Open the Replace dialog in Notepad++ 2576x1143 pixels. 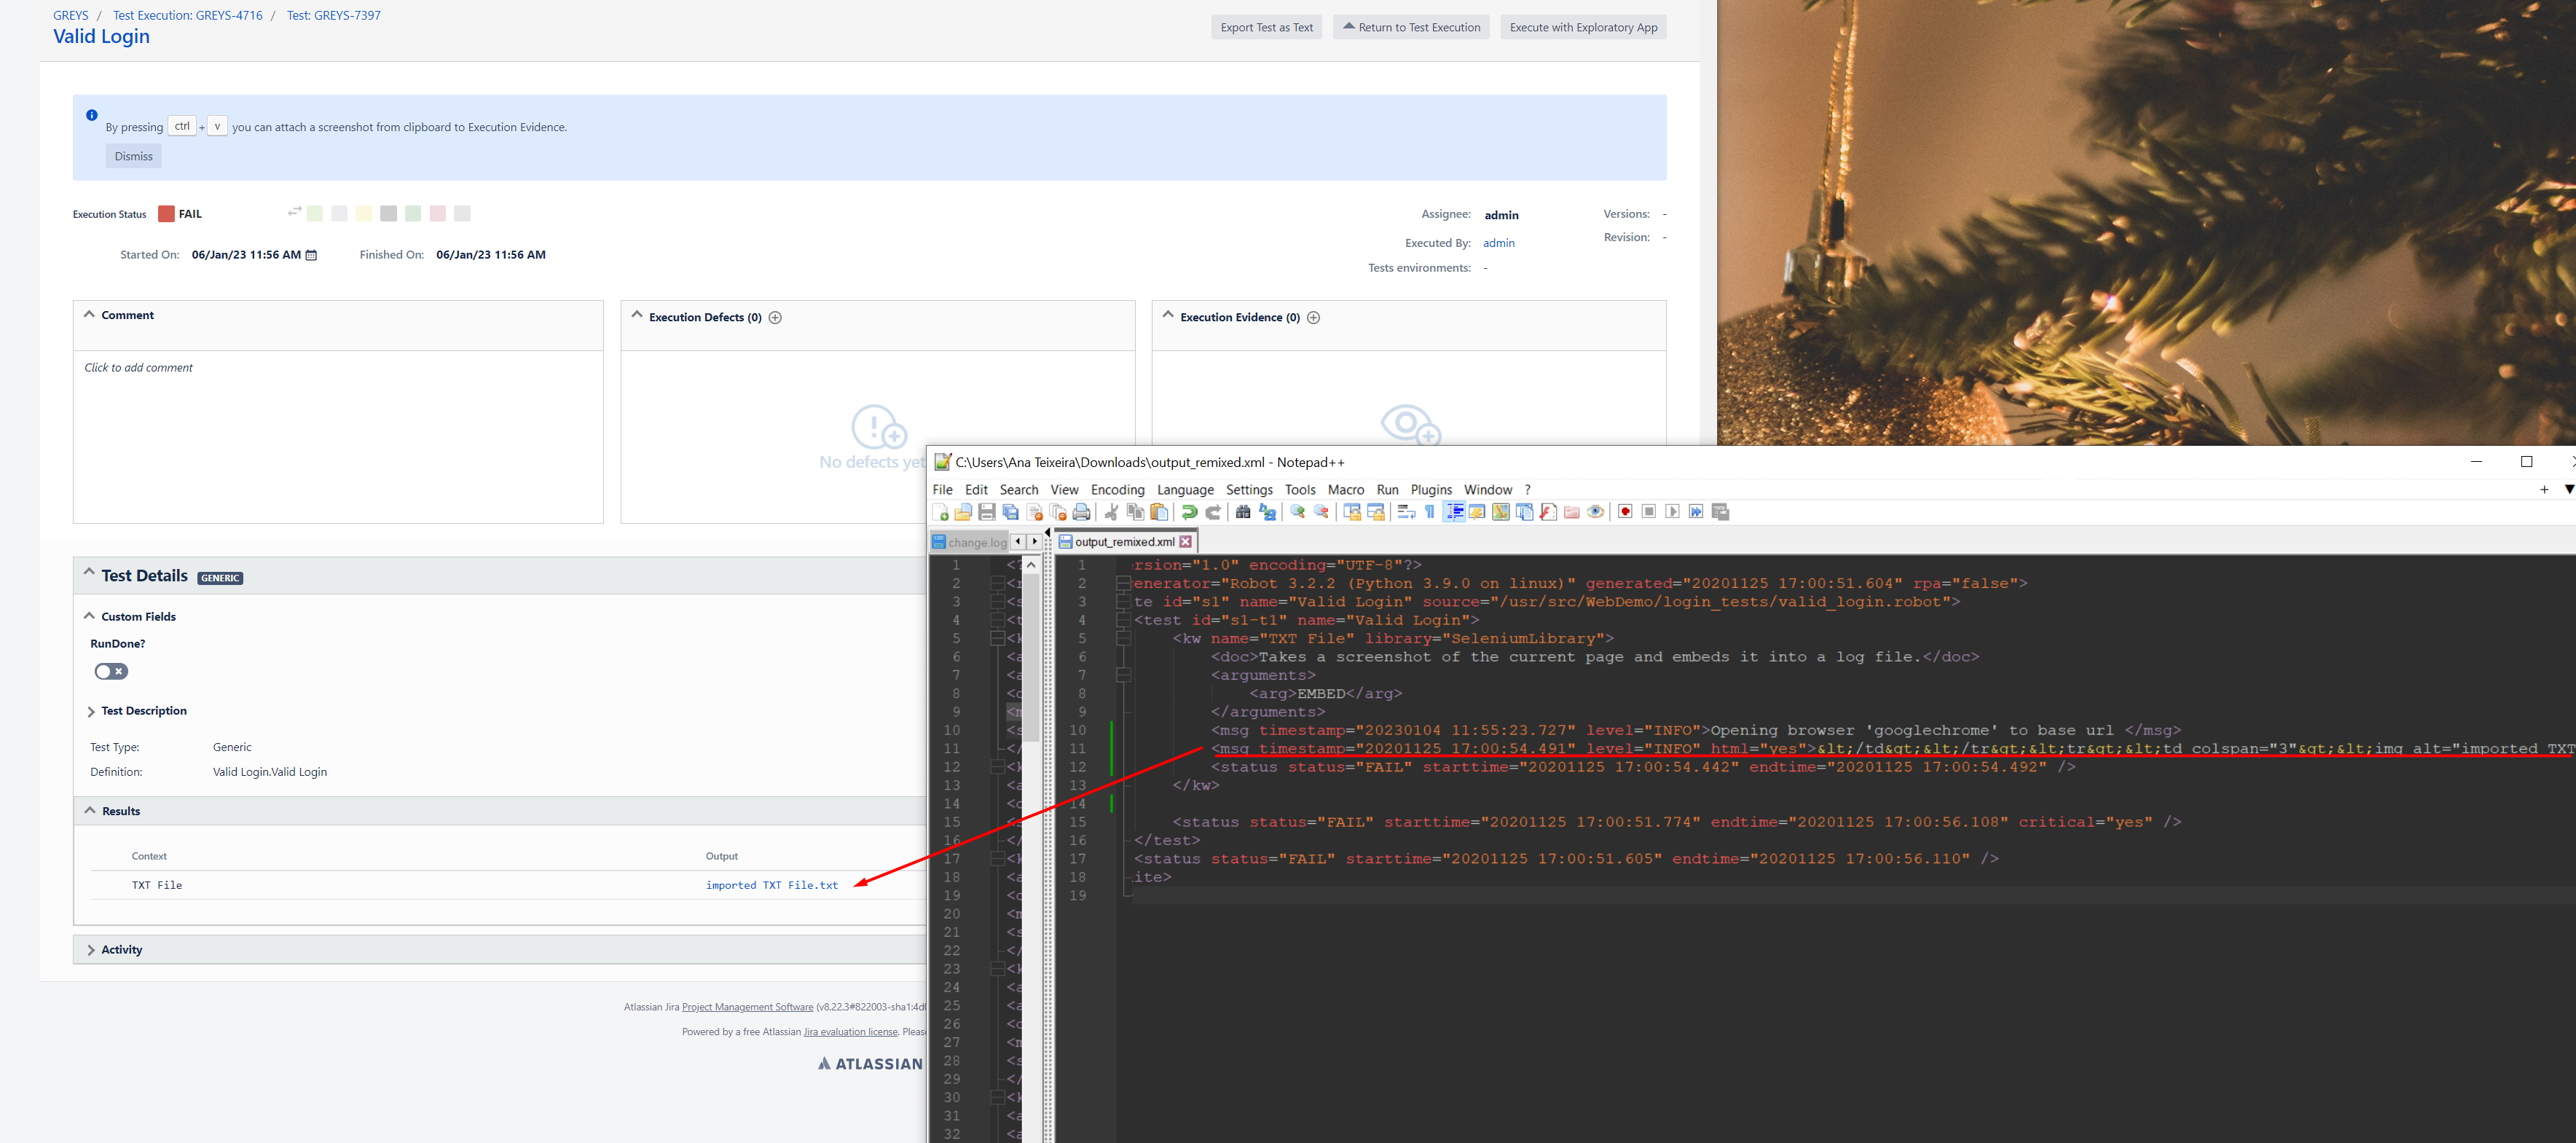[1268, 511]
